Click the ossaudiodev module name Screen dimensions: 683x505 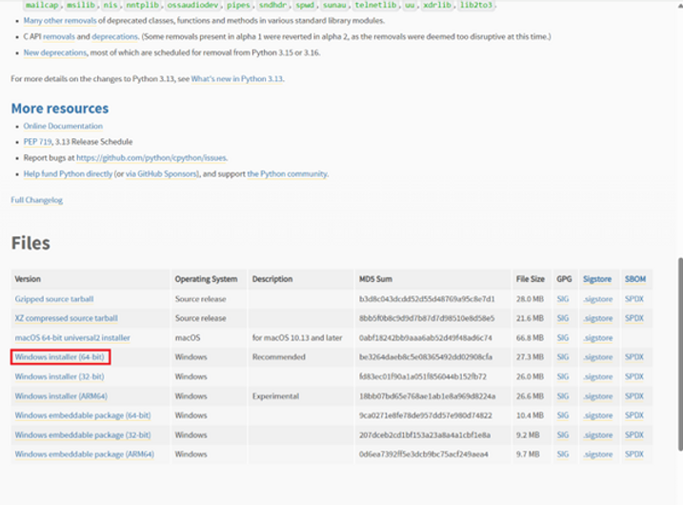pyautogui.click(x=193, y=5)
